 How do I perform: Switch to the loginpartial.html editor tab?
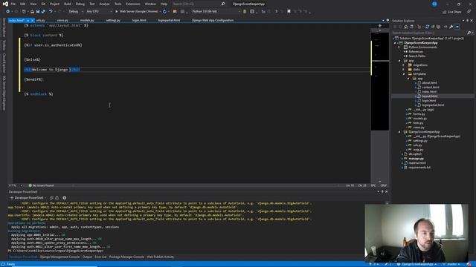pyautogui.click(x=169, y=20)
